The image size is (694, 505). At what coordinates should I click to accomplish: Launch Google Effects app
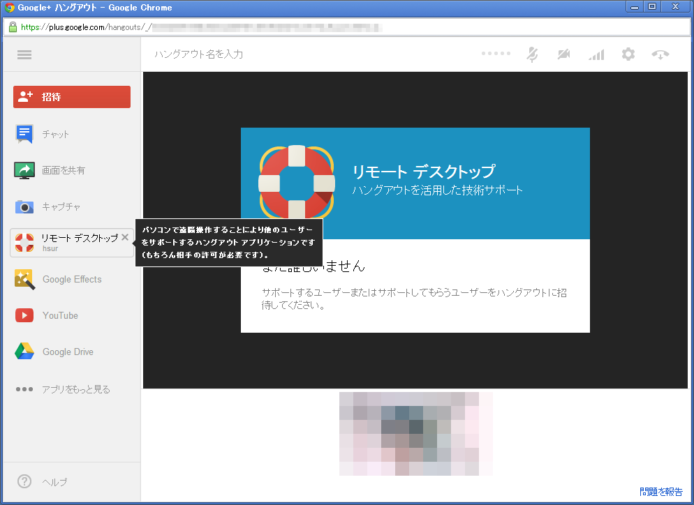click(x=71, y=279)
